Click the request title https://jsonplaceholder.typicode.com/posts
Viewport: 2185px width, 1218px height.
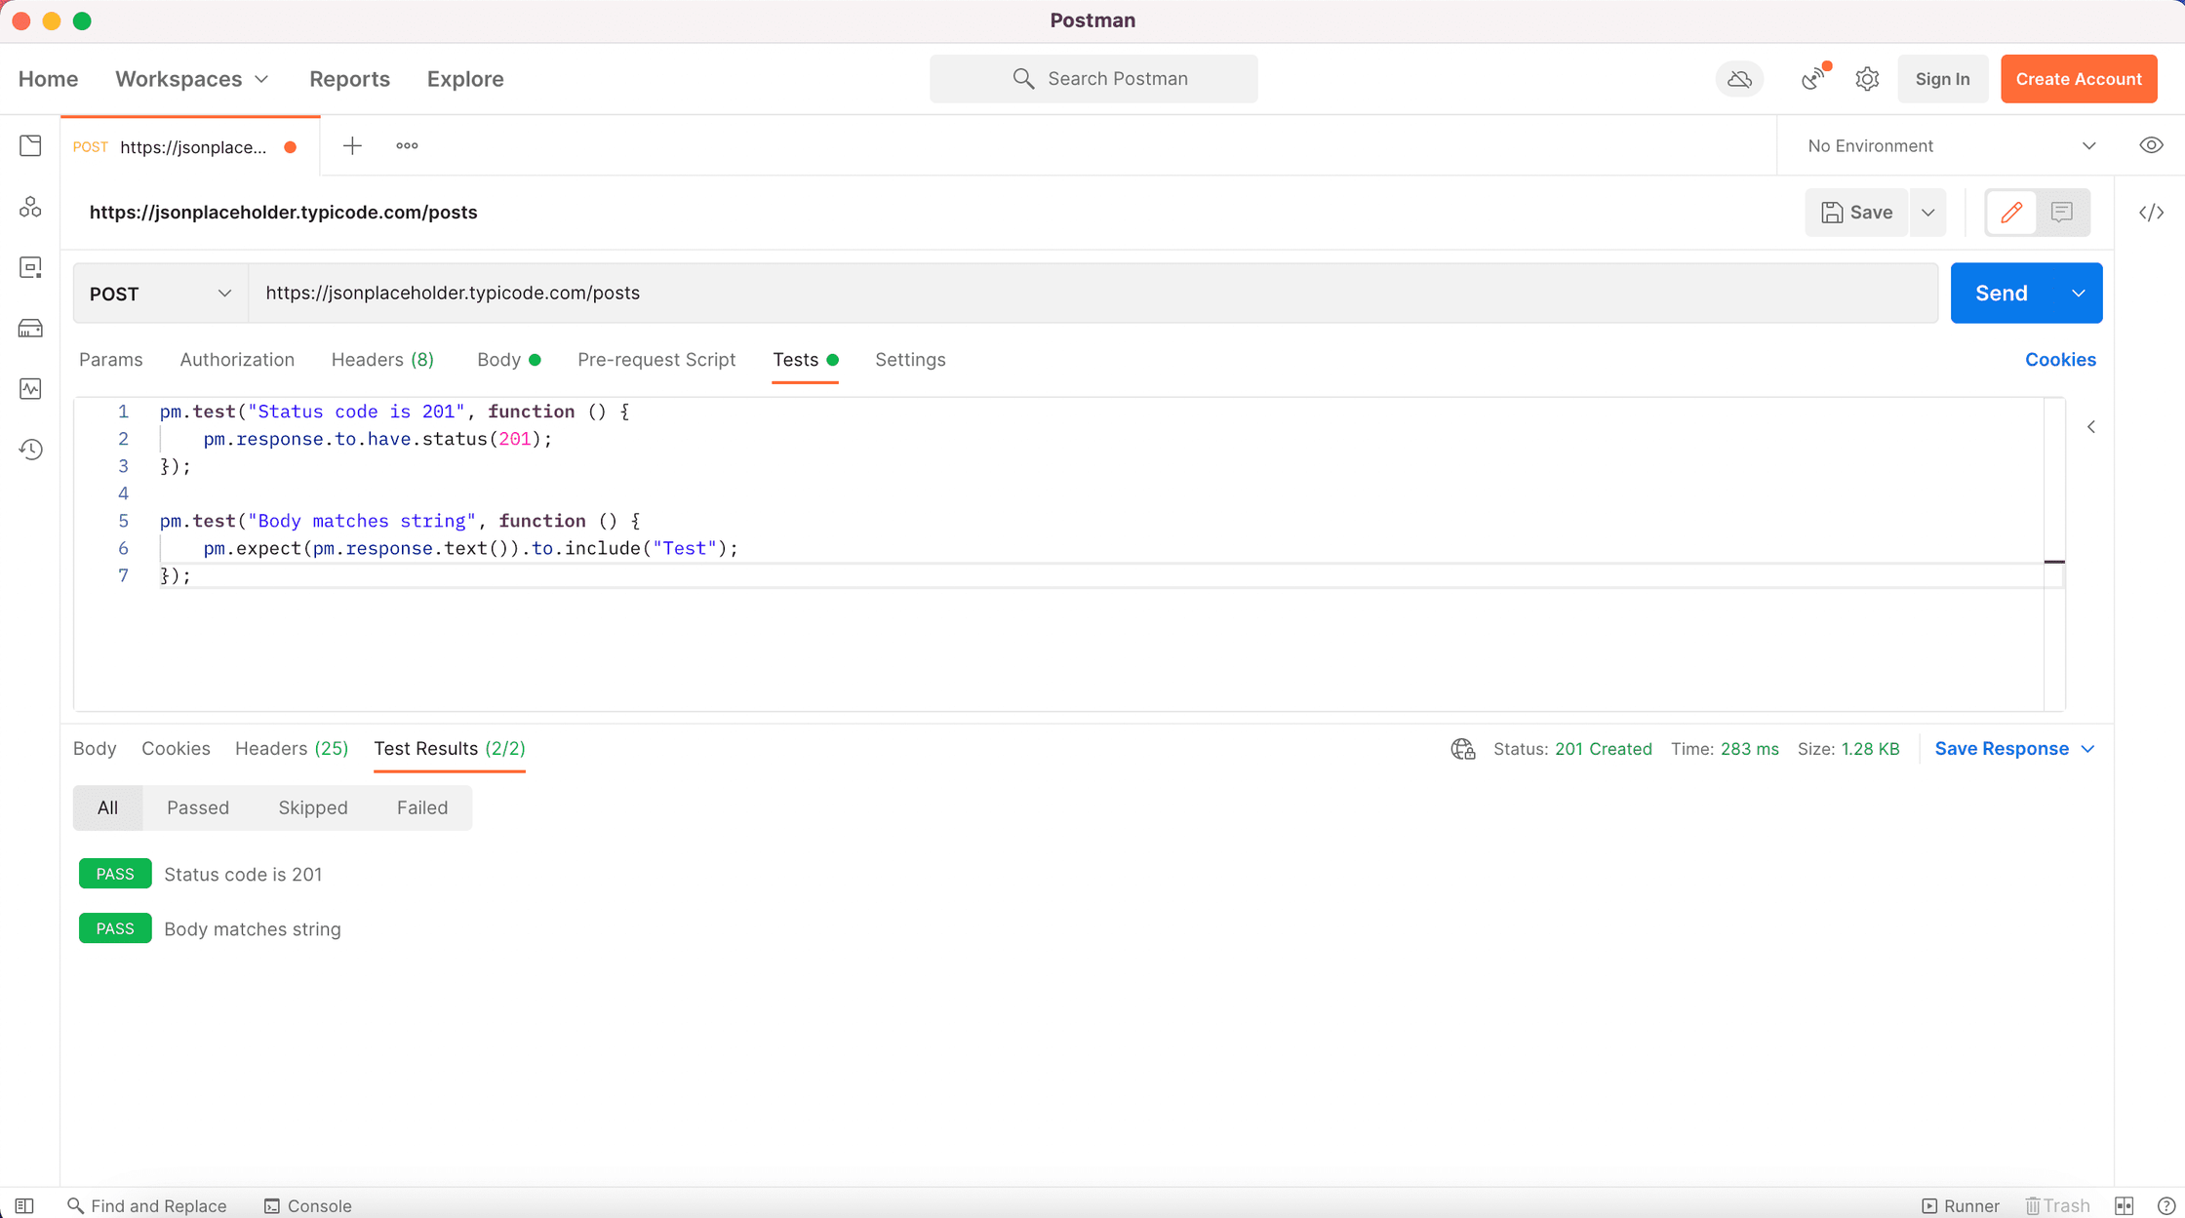click(x=283, y=213)
